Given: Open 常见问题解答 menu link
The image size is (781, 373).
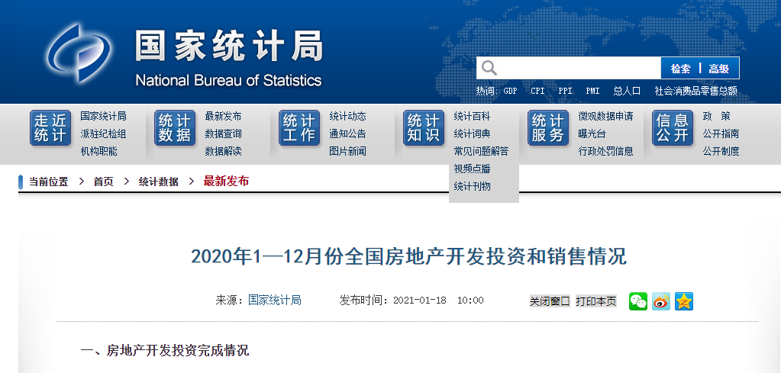Looking at the screenshot, I should coord(481,151).
